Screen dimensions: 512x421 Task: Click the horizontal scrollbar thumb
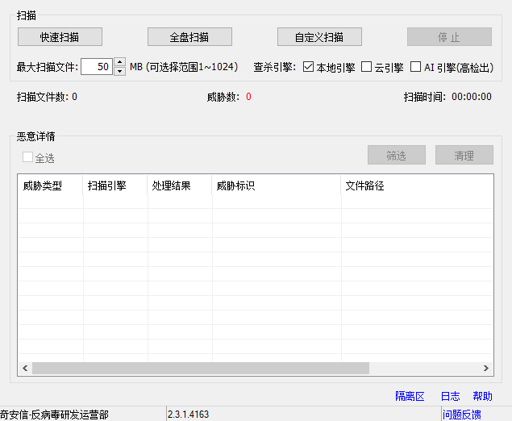[201, 368]
